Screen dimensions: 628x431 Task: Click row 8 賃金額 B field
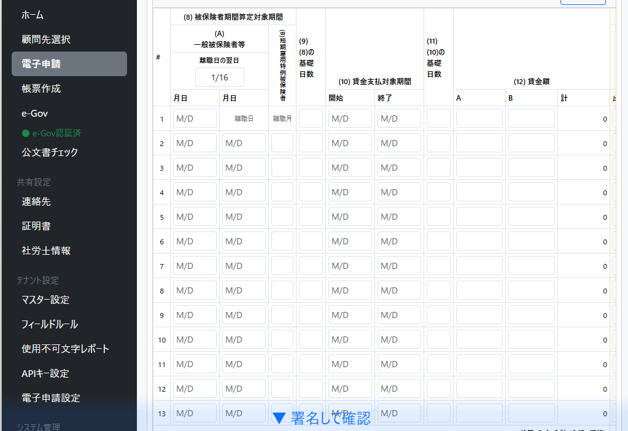tap(532, 290)
